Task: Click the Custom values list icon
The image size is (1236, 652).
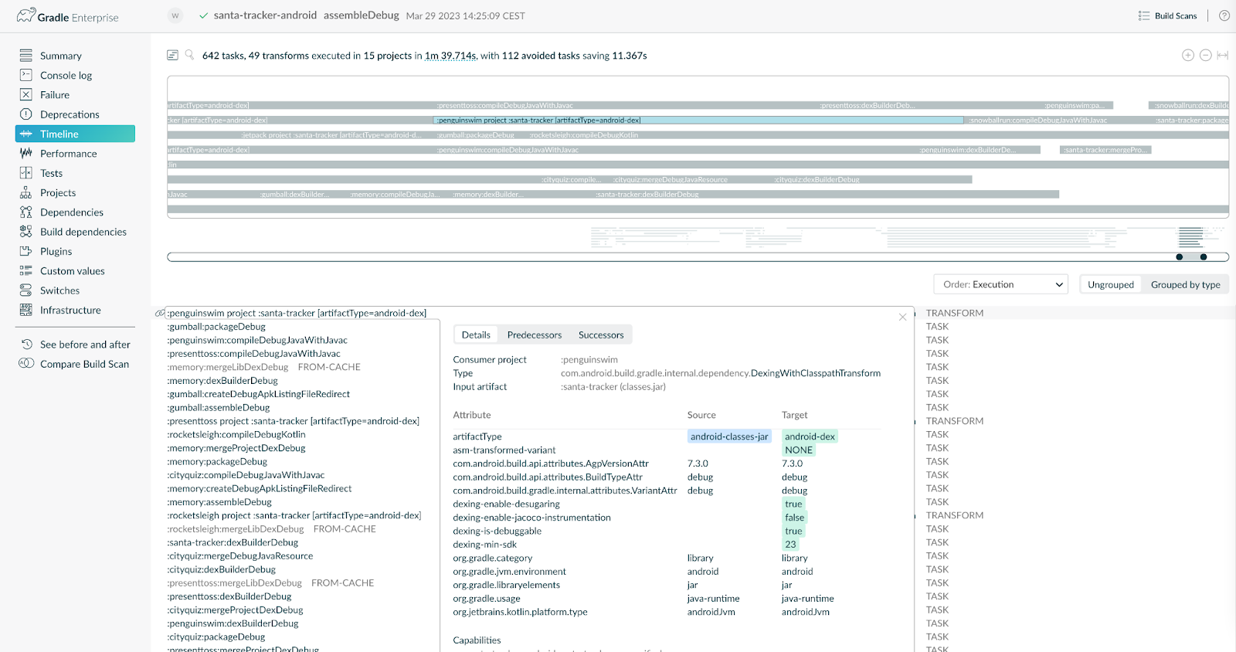Action: (26, 270)
